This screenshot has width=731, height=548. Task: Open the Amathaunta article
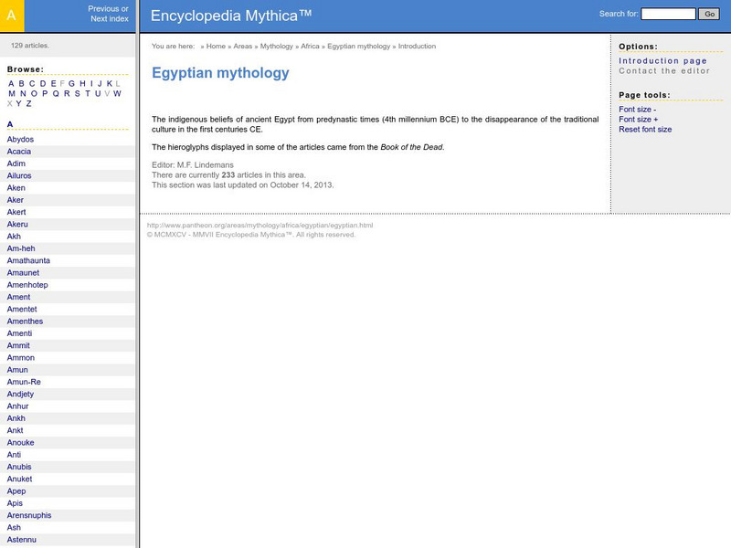click(x=28, y=260)
